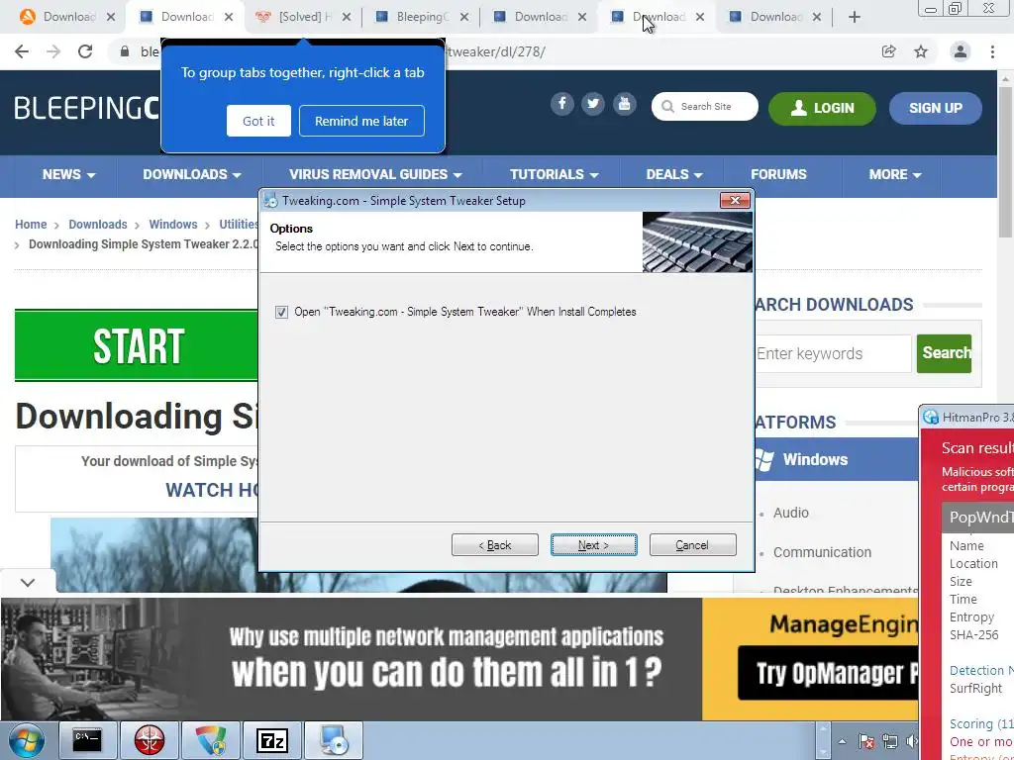This screenshot has width=1014, height=760.
Task: Click the address bar padlock icon
Action: pos(125,51)
